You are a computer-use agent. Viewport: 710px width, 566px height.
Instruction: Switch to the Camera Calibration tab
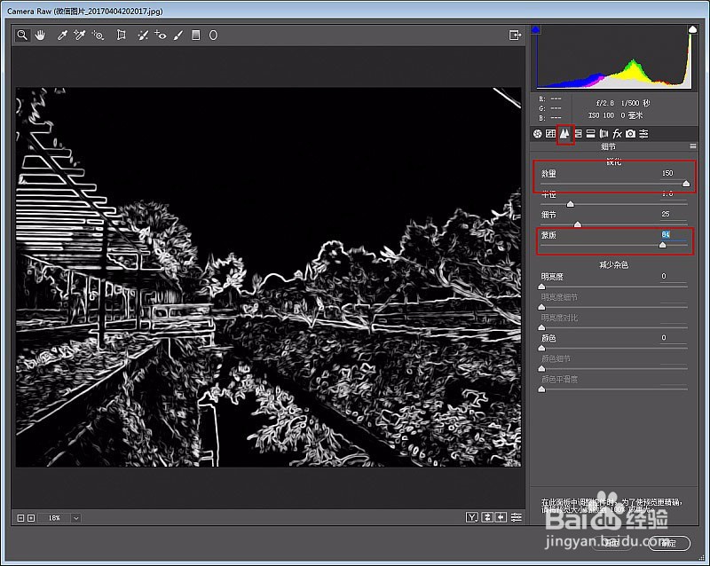[x=630, y=134]
